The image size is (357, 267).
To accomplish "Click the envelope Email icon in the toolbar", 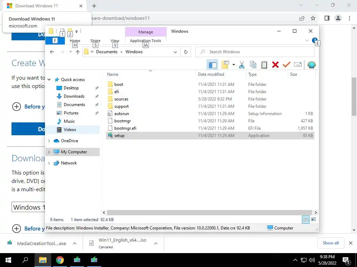I will pyautogui.click(x=298, y=65).
